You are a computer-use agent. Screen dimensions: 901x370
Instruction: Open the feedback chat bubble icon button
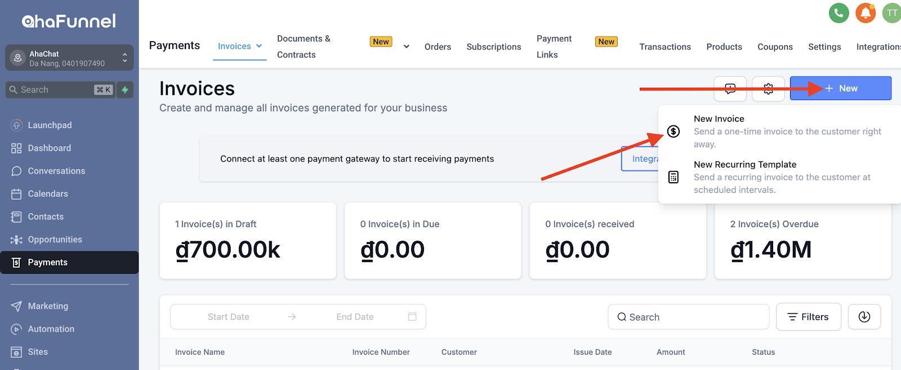(x=730, y=88)
